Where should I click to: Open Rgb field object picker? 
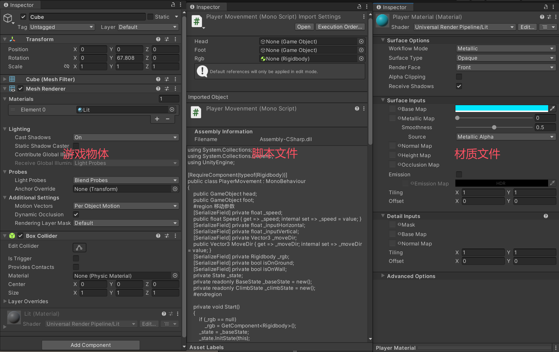(361, 59)
